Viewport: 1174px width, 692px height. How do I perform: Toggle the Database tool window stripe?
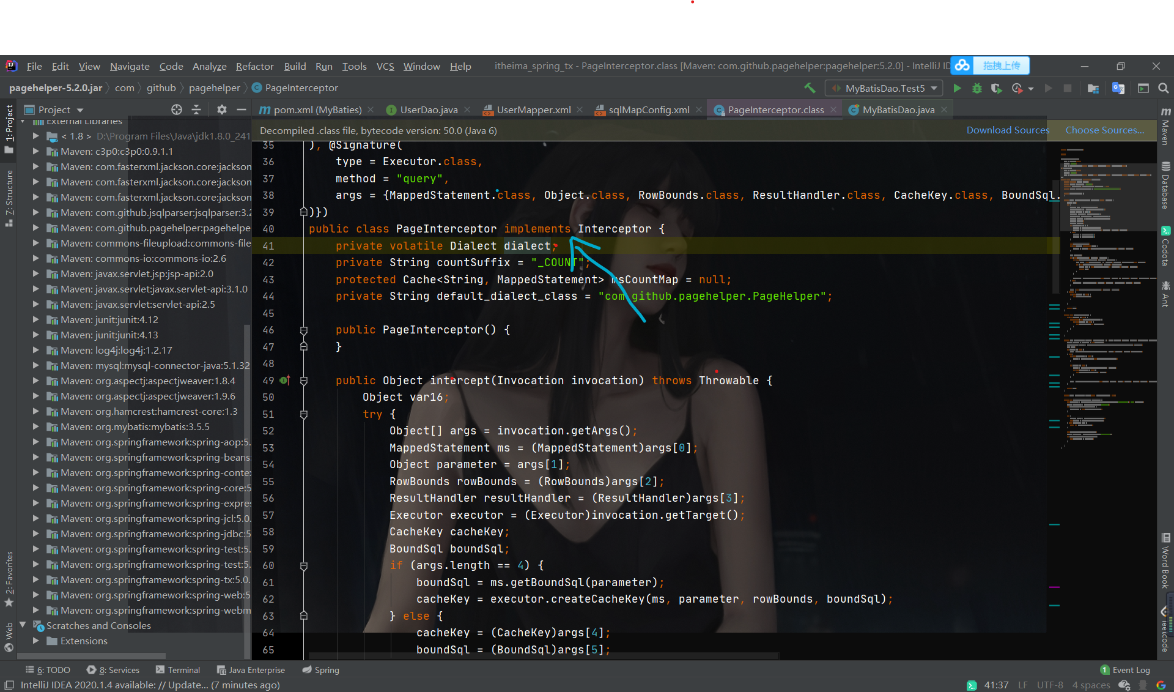1165,186
